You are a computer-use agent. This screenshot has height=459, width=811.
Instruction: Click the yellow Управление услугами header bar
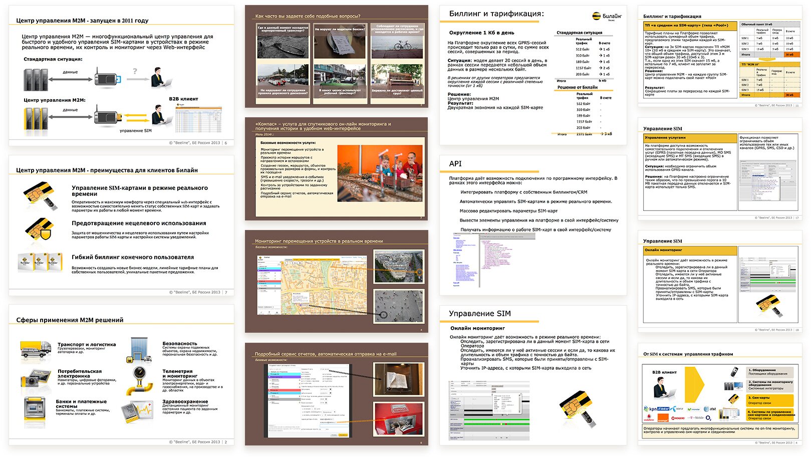(x=690, y=137)
